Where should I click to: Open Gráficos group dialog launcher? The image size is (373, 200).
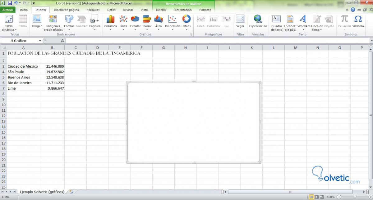pyautogui.click(x=191, y=35)
